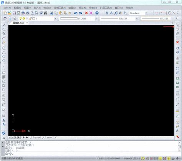The height and width of the screenshot is (161, 182).
Task: Save the drawing using the floppy disk icon
Action: [x=14, y=13]
